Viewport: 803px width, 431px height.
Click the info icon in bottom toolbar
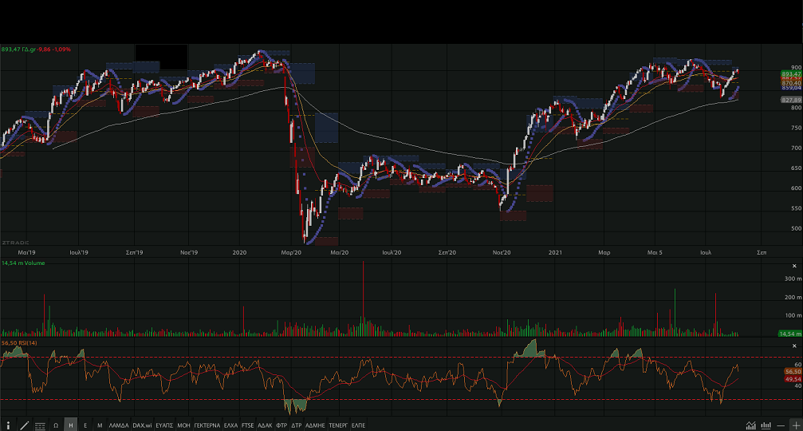click(9, 425)
